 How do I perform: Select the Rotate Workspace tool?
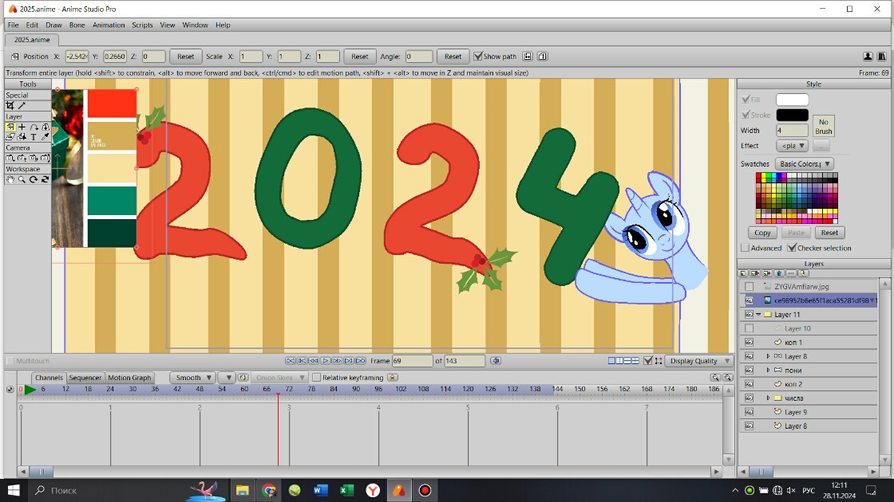click(34, 179)
